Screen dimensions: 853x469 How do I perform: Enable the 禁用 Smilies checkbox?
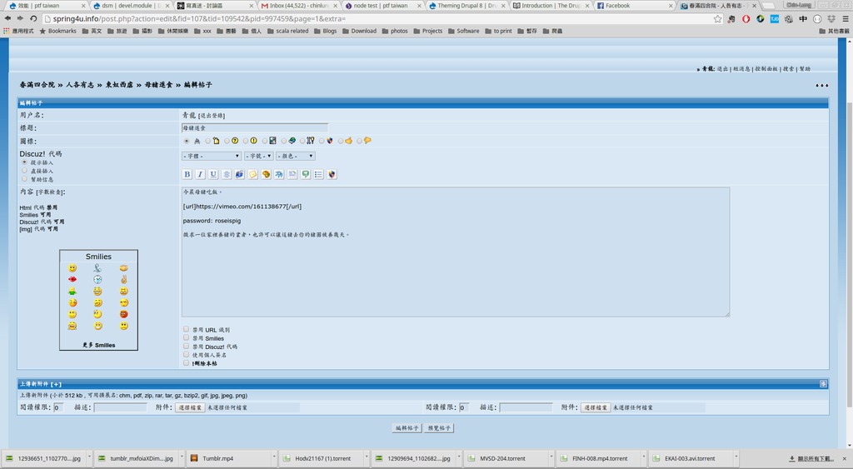[187, 337]
